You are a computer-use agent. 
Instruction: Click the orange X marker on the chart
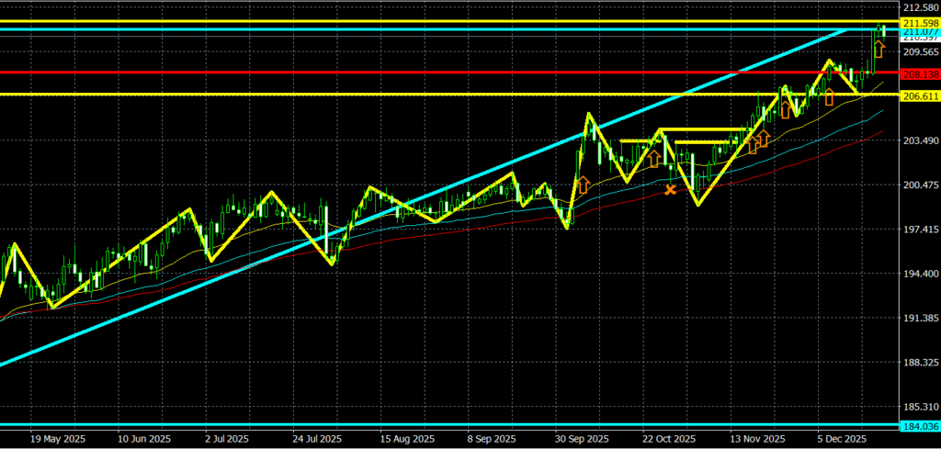tap(670, 190)
